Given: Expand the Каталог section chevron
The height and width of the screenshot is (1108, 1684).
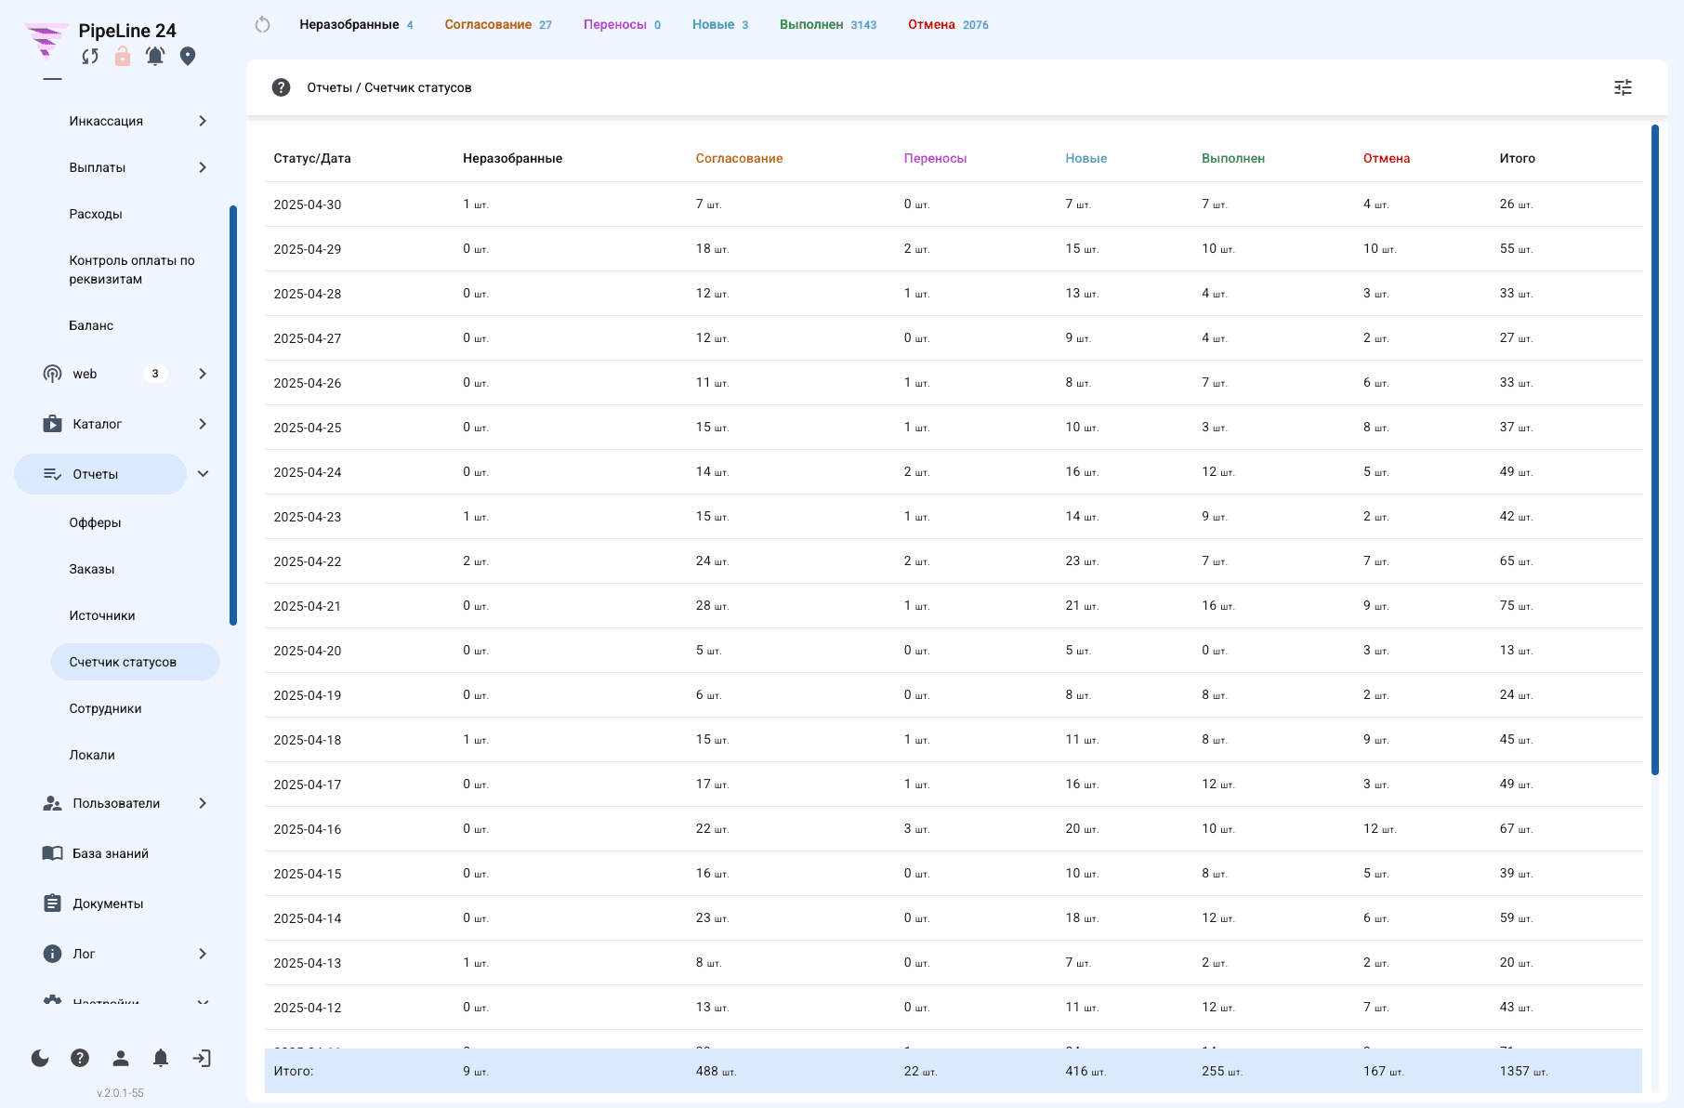Looking at the screenshot, I should tap(203, 424).
